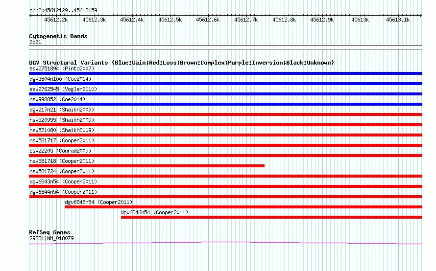Select the red bar under nsv521080
This screenshot has height=271, width=436.
[225, 135]
